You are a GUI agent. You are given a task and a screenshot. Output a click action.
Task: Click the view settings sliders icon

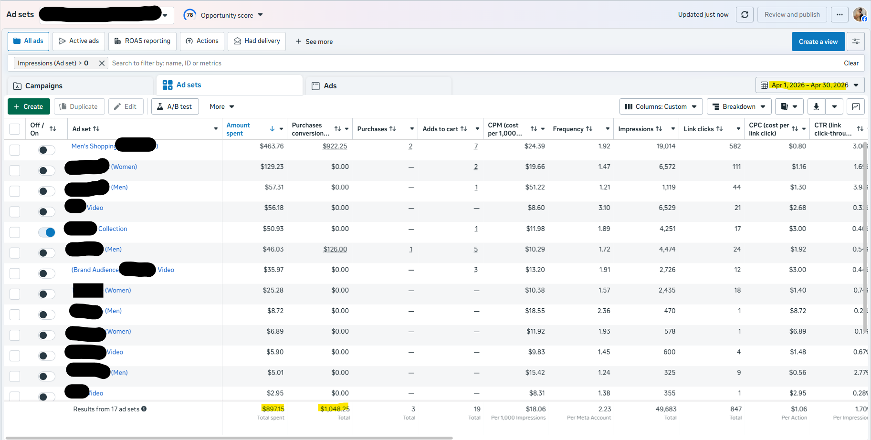point(856,42)
